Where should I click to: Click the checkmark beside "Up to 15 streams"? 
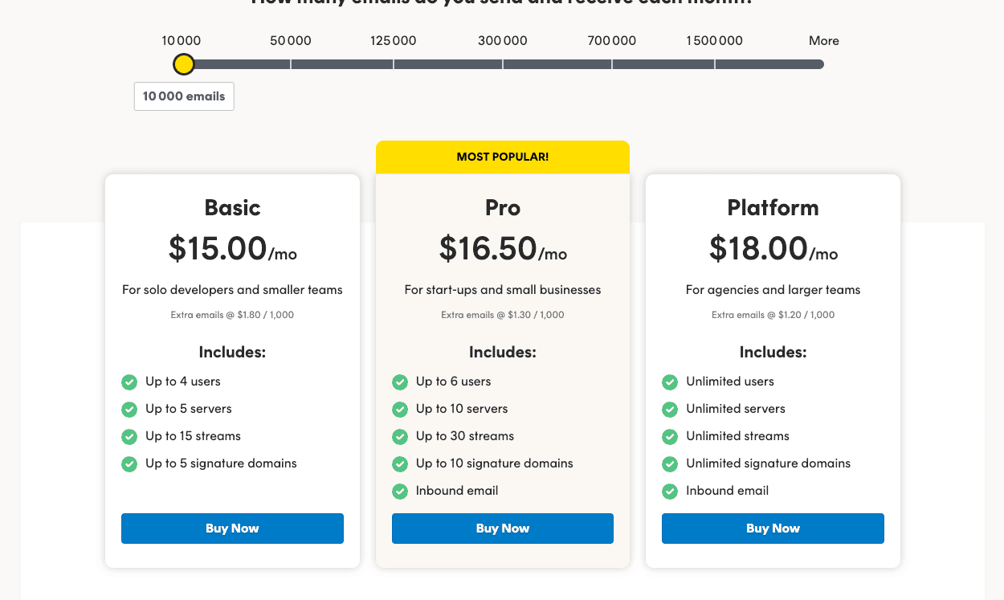point(129,437)
